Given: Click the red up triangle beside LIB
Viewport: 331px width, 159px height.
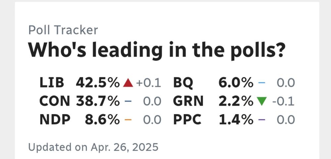Looking at the screenshot, I should (x=128, y=82).
